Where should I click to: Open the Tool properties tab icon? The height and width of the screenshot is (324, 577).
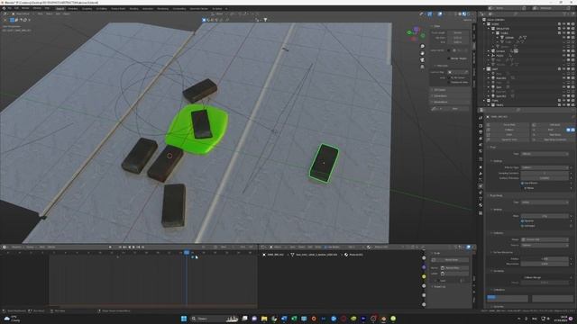click(x=481, y=118)
